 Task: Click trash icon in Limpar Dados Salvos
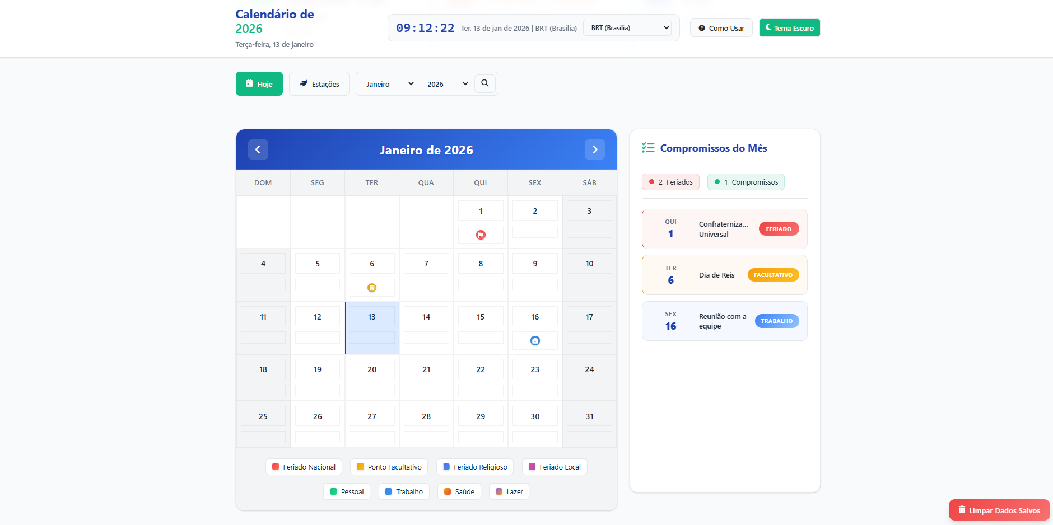coord(962,510)
